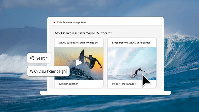Click the Adobe logo icon
The height and width of the screenshot is (112, 199).
coord(54,23)
